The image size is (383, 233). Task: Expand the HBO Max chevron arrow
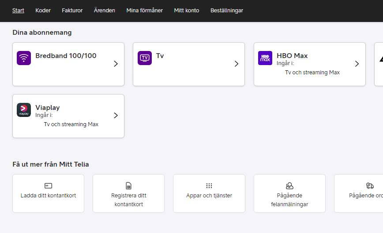[x=357, y=64]
